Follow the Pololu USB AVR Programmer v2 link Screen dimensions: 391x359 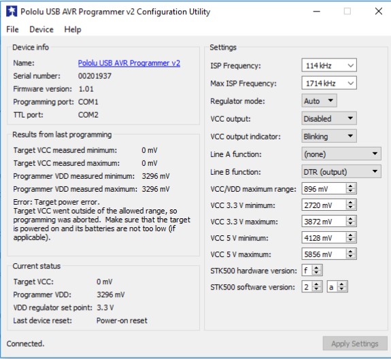tap(129, 63)
